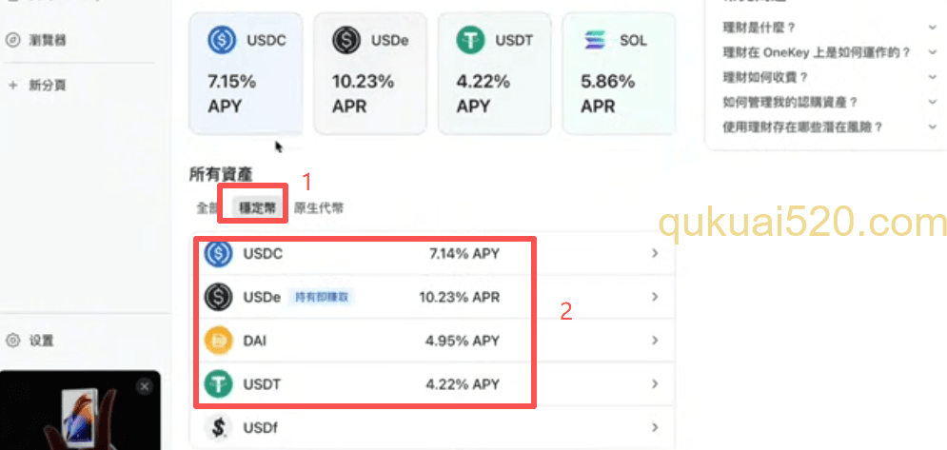Open DAI row chevron arrow
The height and width of the screenshot is (450, 947).
(x=655, y=341)
